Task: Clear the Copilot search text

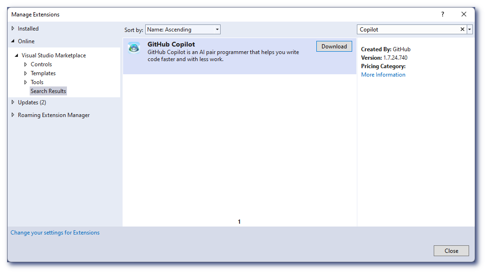Action: (462, 29)
